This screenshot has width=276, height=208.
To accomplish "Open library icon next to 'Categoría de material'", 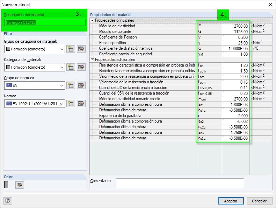I will click(x=81, y=67).
